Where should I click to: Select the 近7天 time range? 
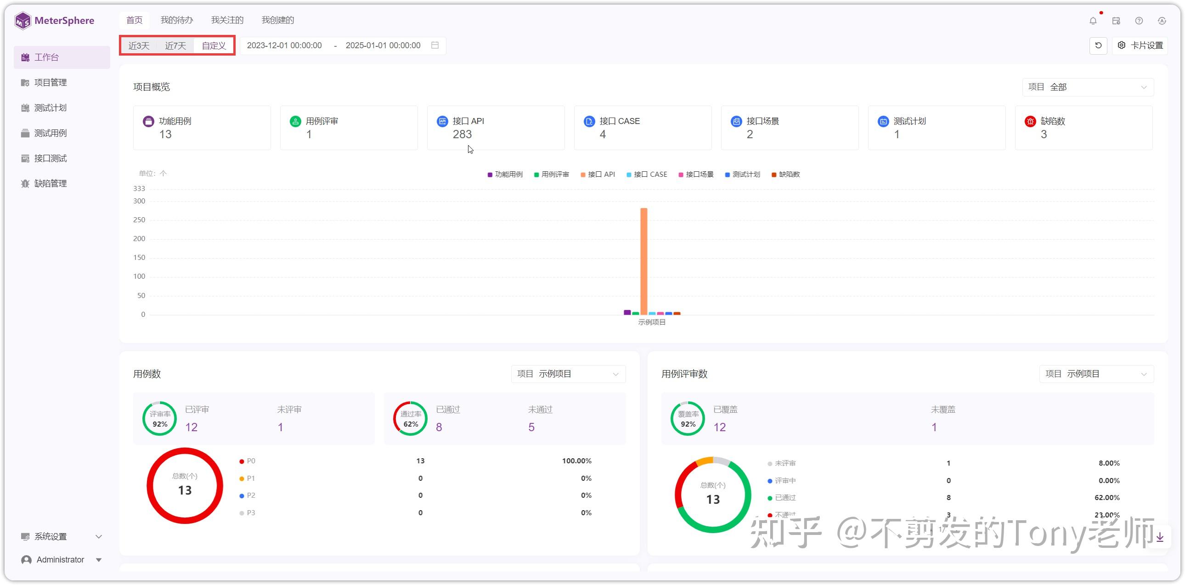pos(175,45)
